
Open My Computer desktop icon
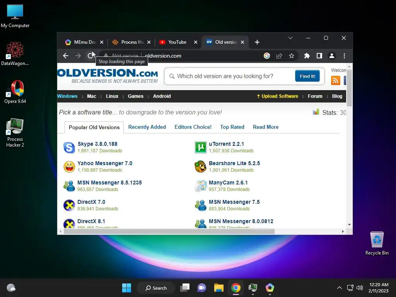(x=15, y=16)
